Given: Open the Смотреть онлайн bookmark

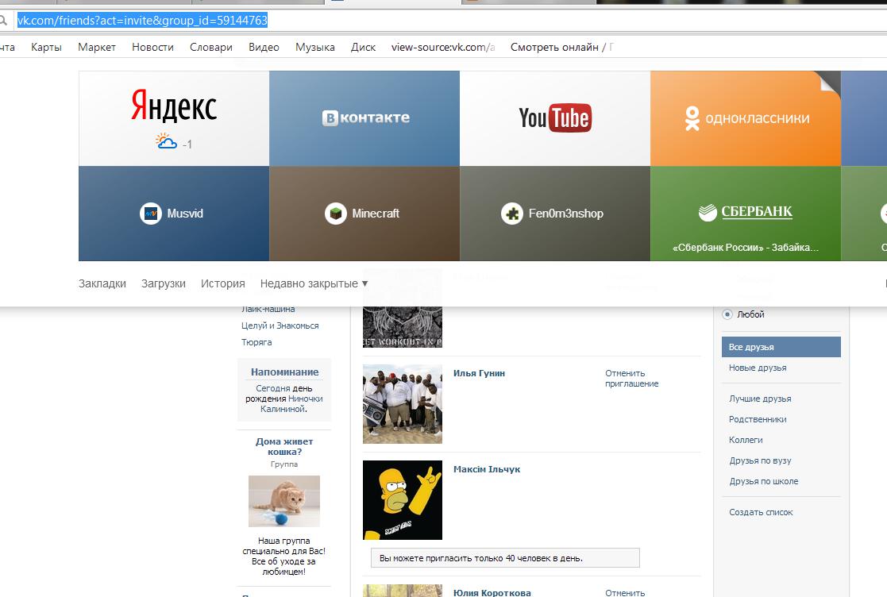Looking at the screenshot, I should [561, 48].
